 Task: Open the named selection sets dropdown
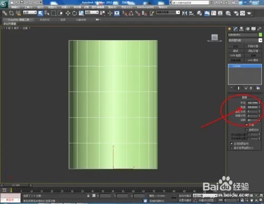pos(168,13)
